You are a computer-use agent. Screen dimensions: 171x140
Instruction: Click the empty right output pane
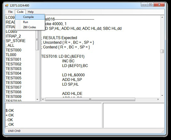(x=134, y=115)
